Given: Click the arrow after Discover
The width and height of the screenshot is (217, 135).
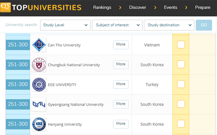Looking at the screenshot, I should click(x=155, y=8).
